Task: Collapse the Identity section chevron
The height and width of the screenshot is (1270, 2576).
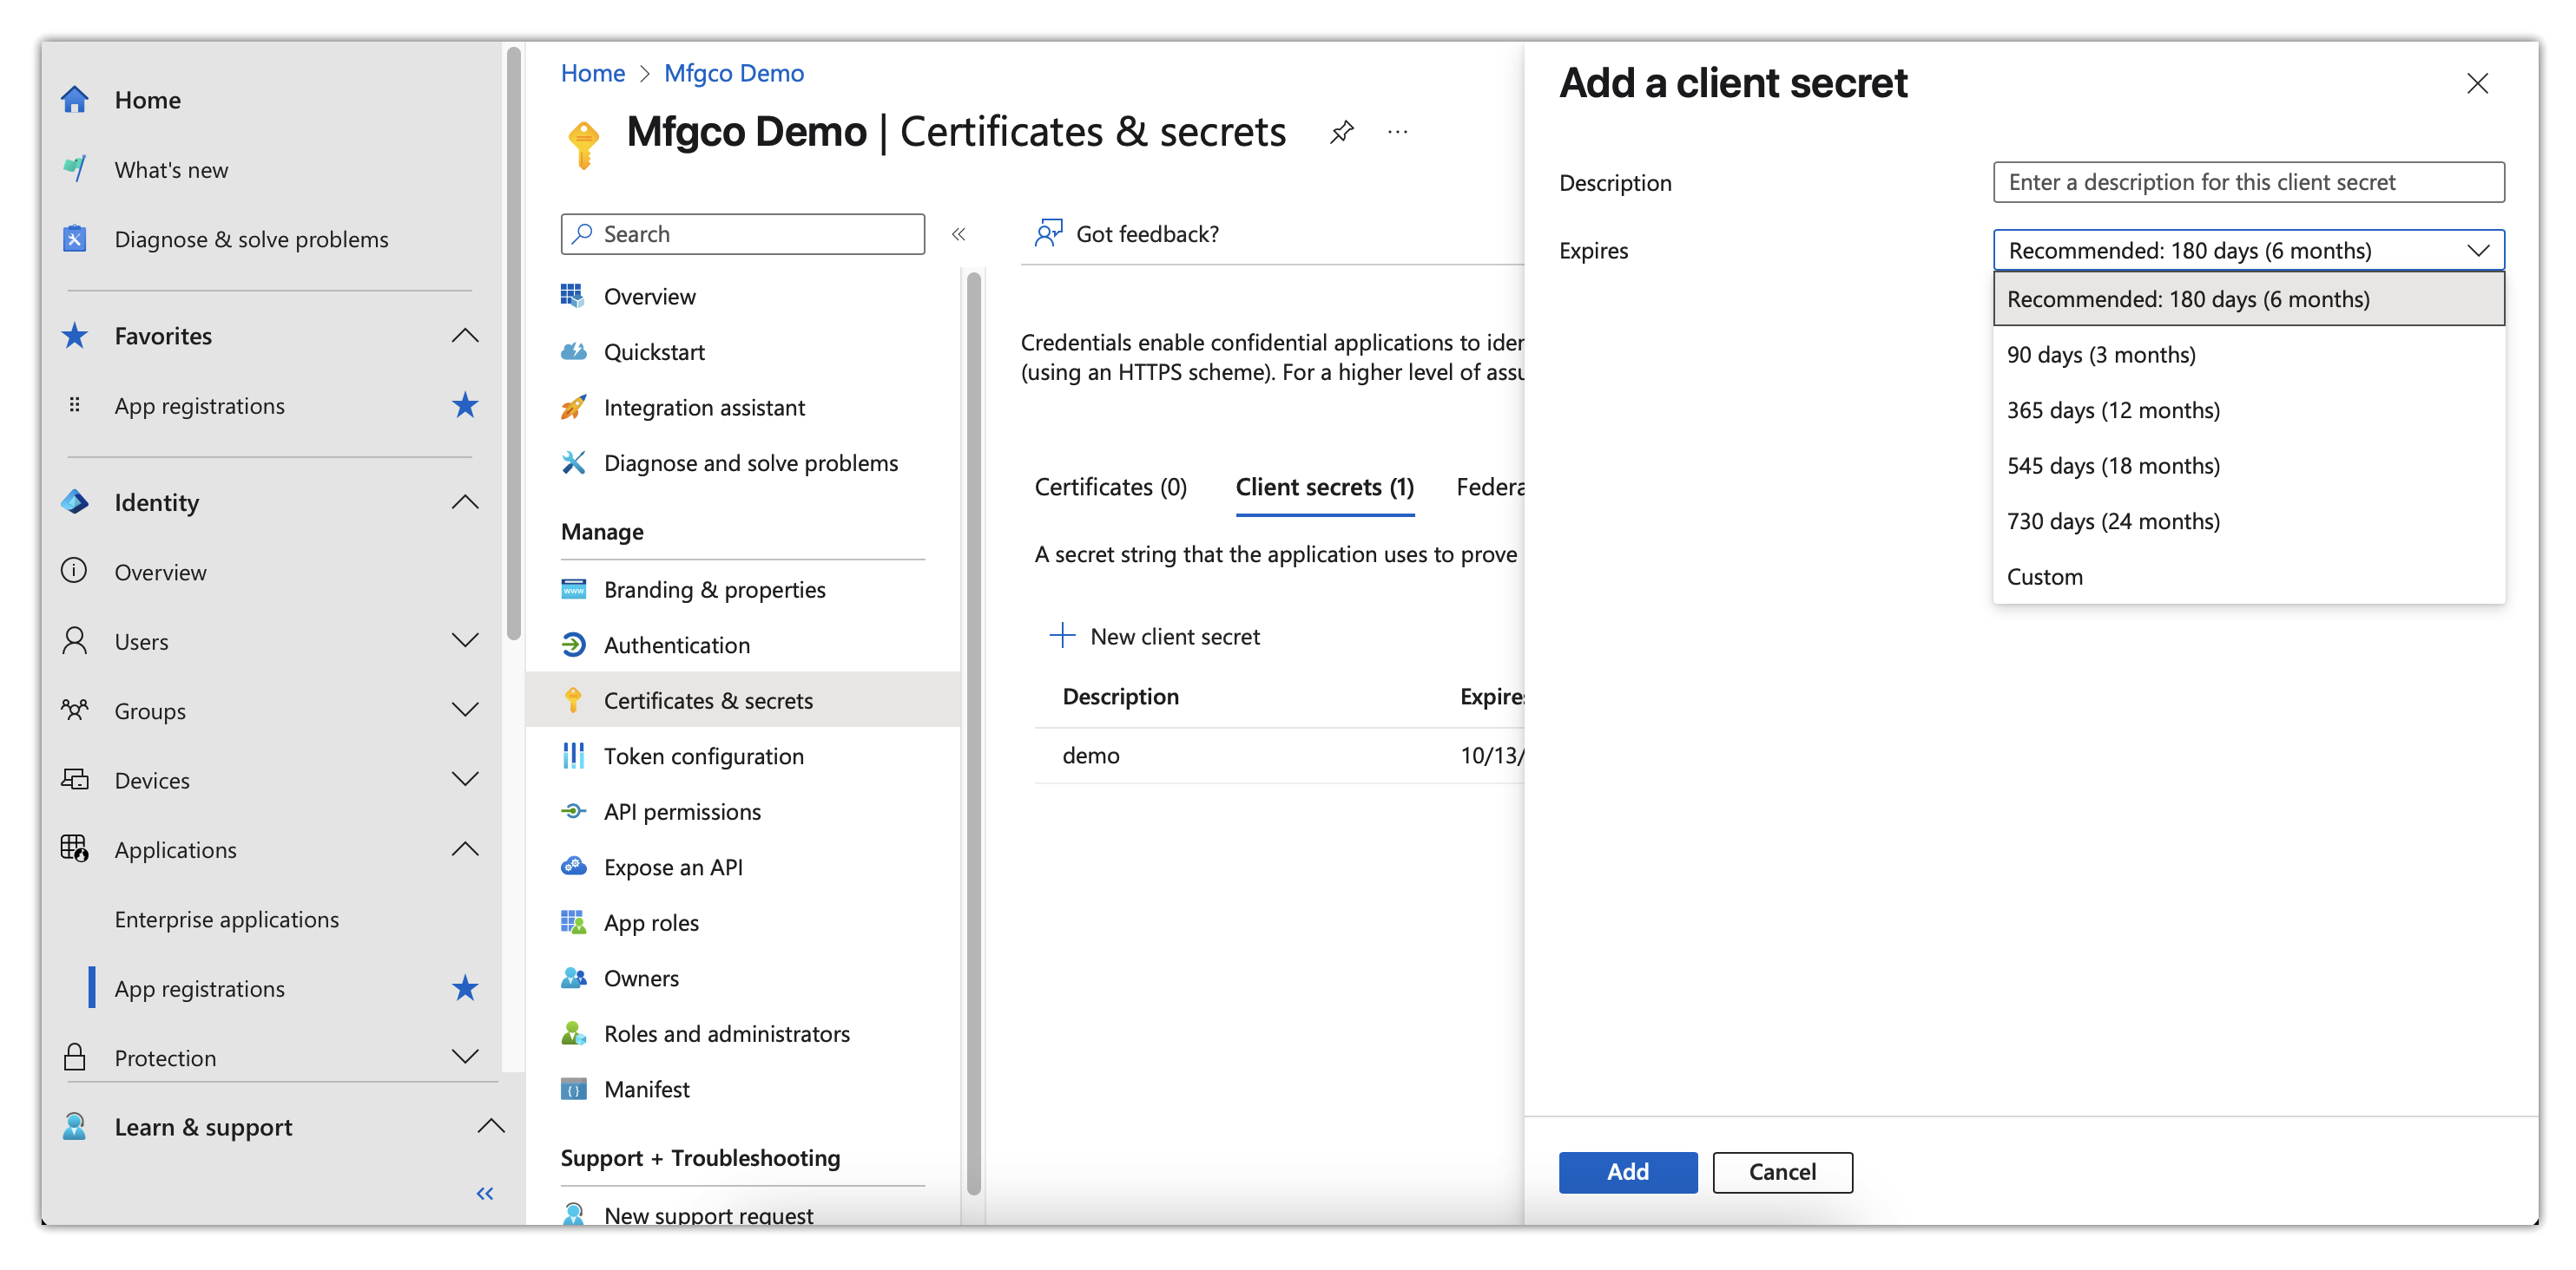Action: click(x=465, y=501)
